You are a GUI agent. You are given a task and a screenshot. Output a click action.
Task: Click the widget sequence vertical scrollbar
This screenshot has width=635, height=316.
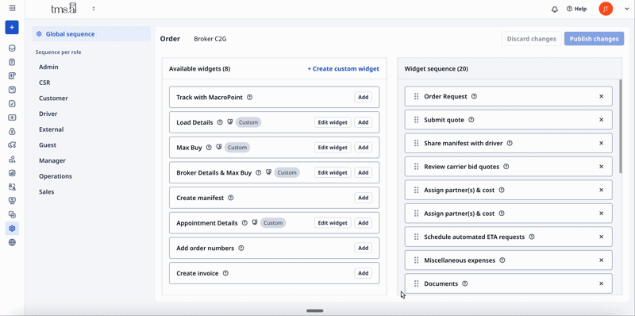pos(620,126)
